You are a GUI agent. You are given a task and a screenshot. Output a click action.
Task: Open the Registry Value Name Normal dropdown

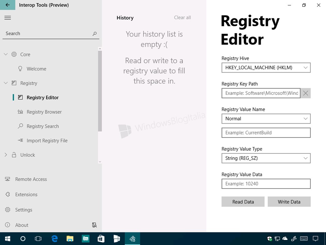pyautogui.click(x=266, y=118)
